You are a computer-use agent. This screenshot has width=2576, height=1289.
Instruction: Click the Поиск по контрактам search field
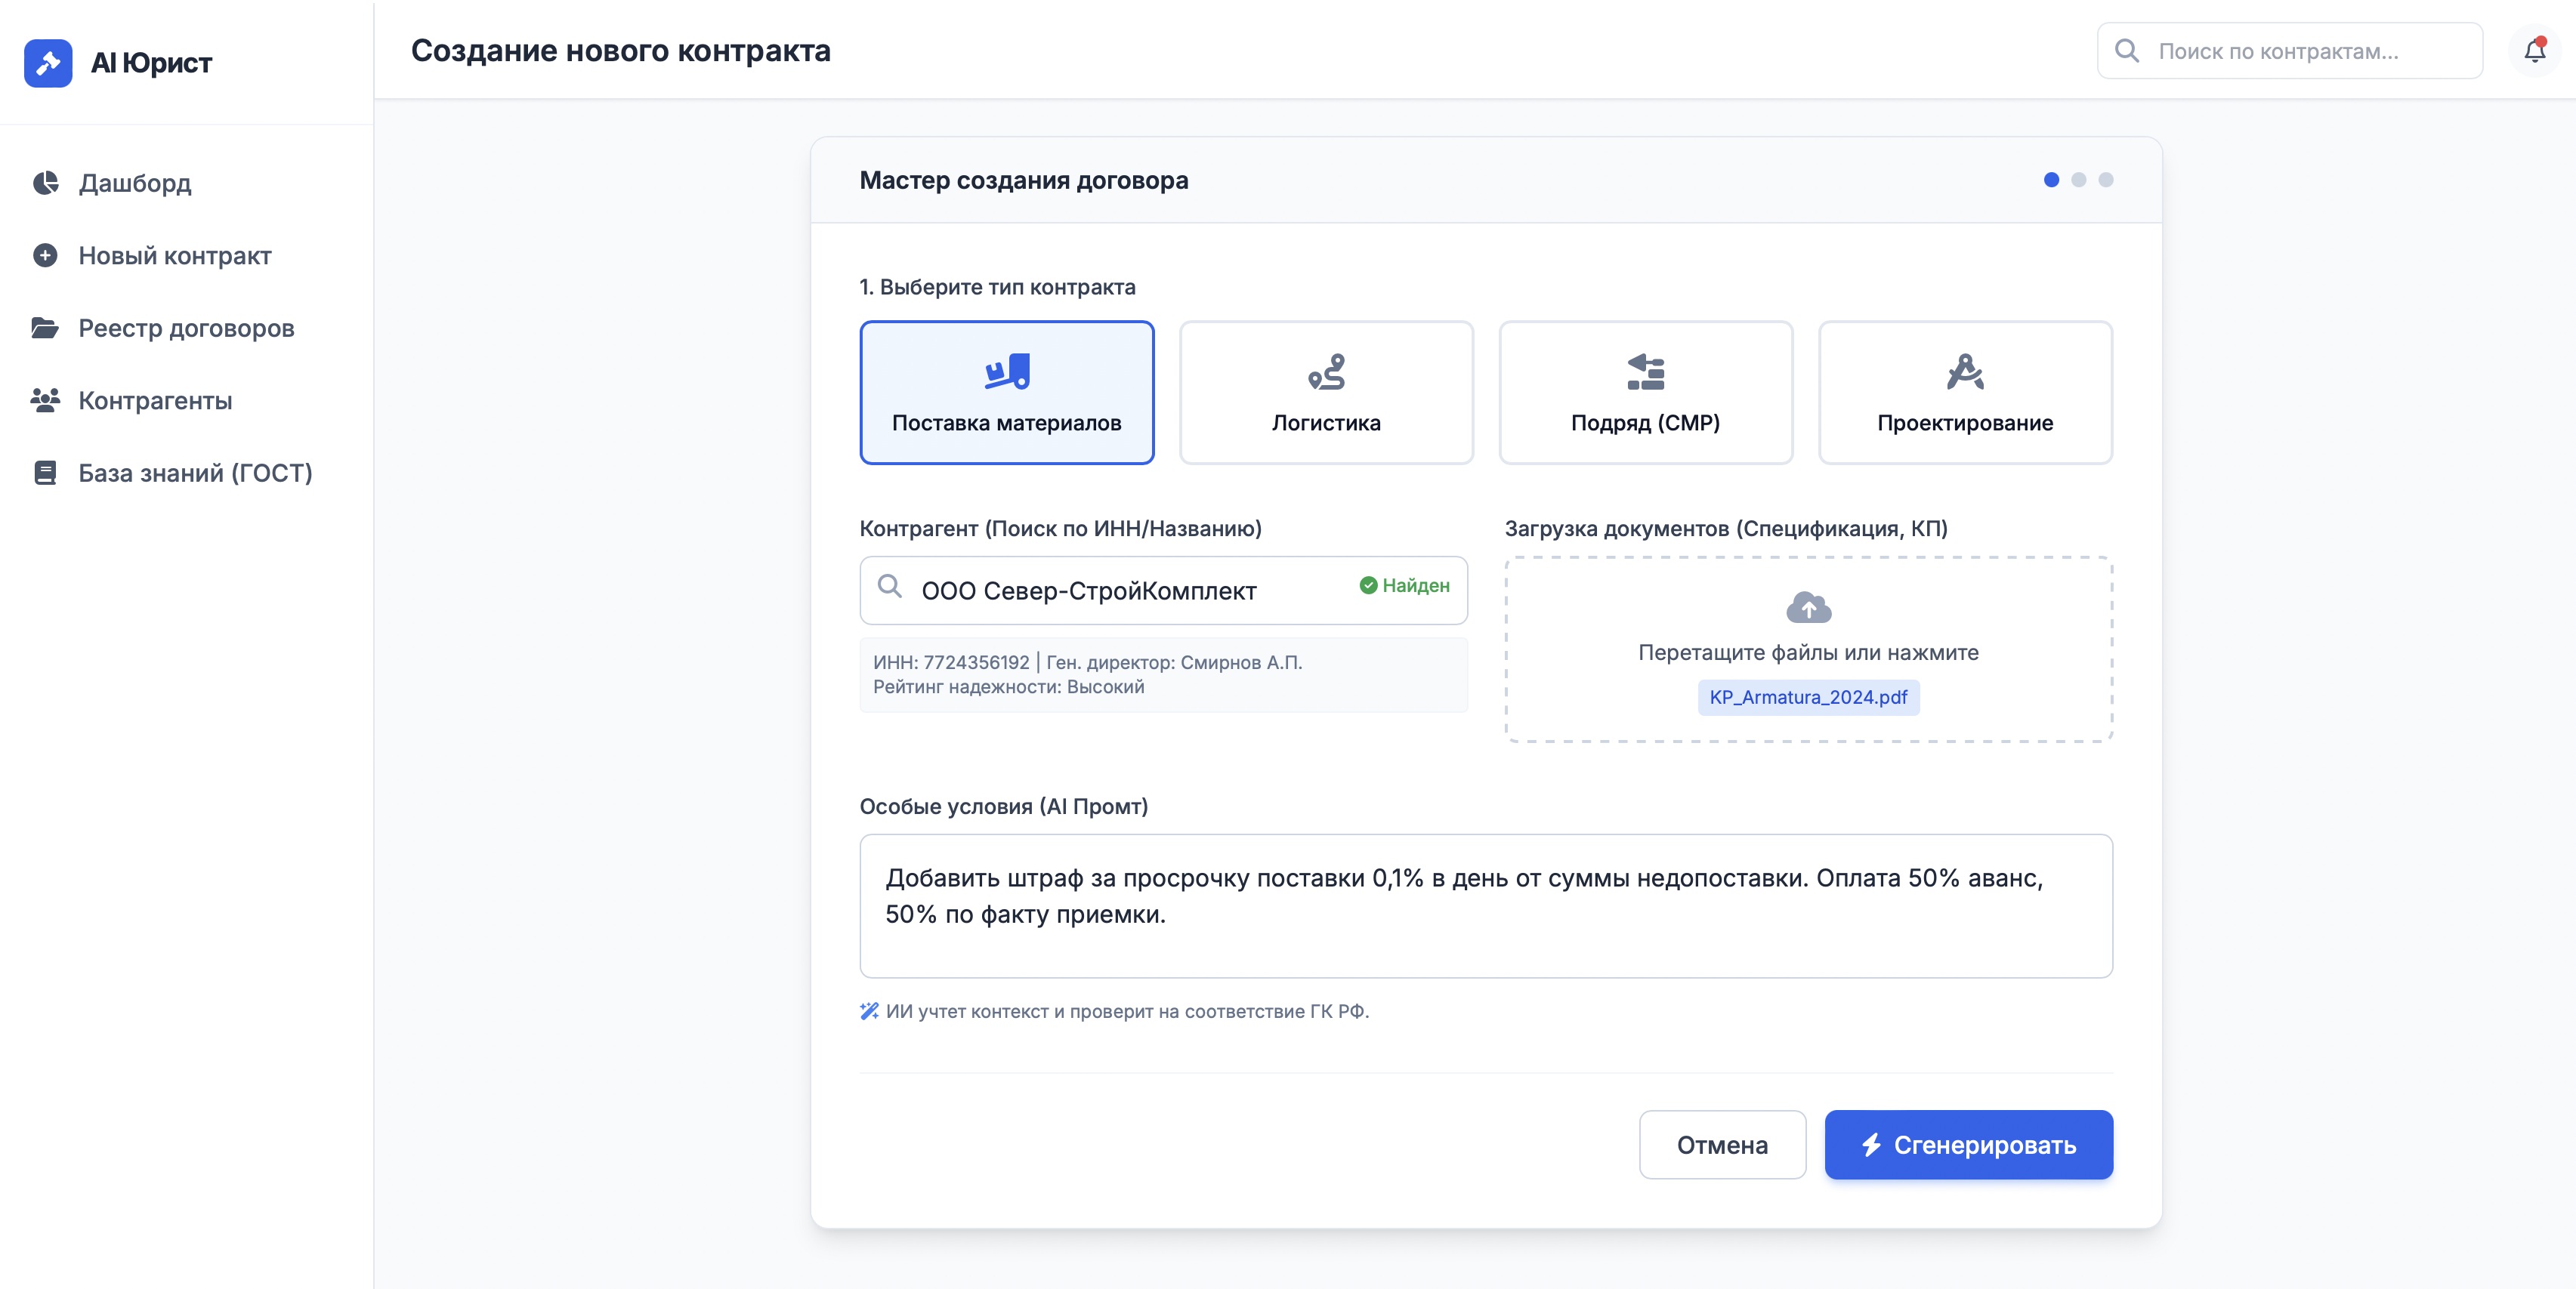[x=2289, y=51]
